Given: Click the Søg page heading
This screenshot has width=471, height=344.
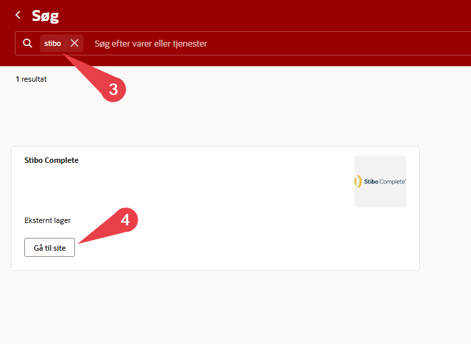Looking at the screenshot, I should click(x=45, y=15).
